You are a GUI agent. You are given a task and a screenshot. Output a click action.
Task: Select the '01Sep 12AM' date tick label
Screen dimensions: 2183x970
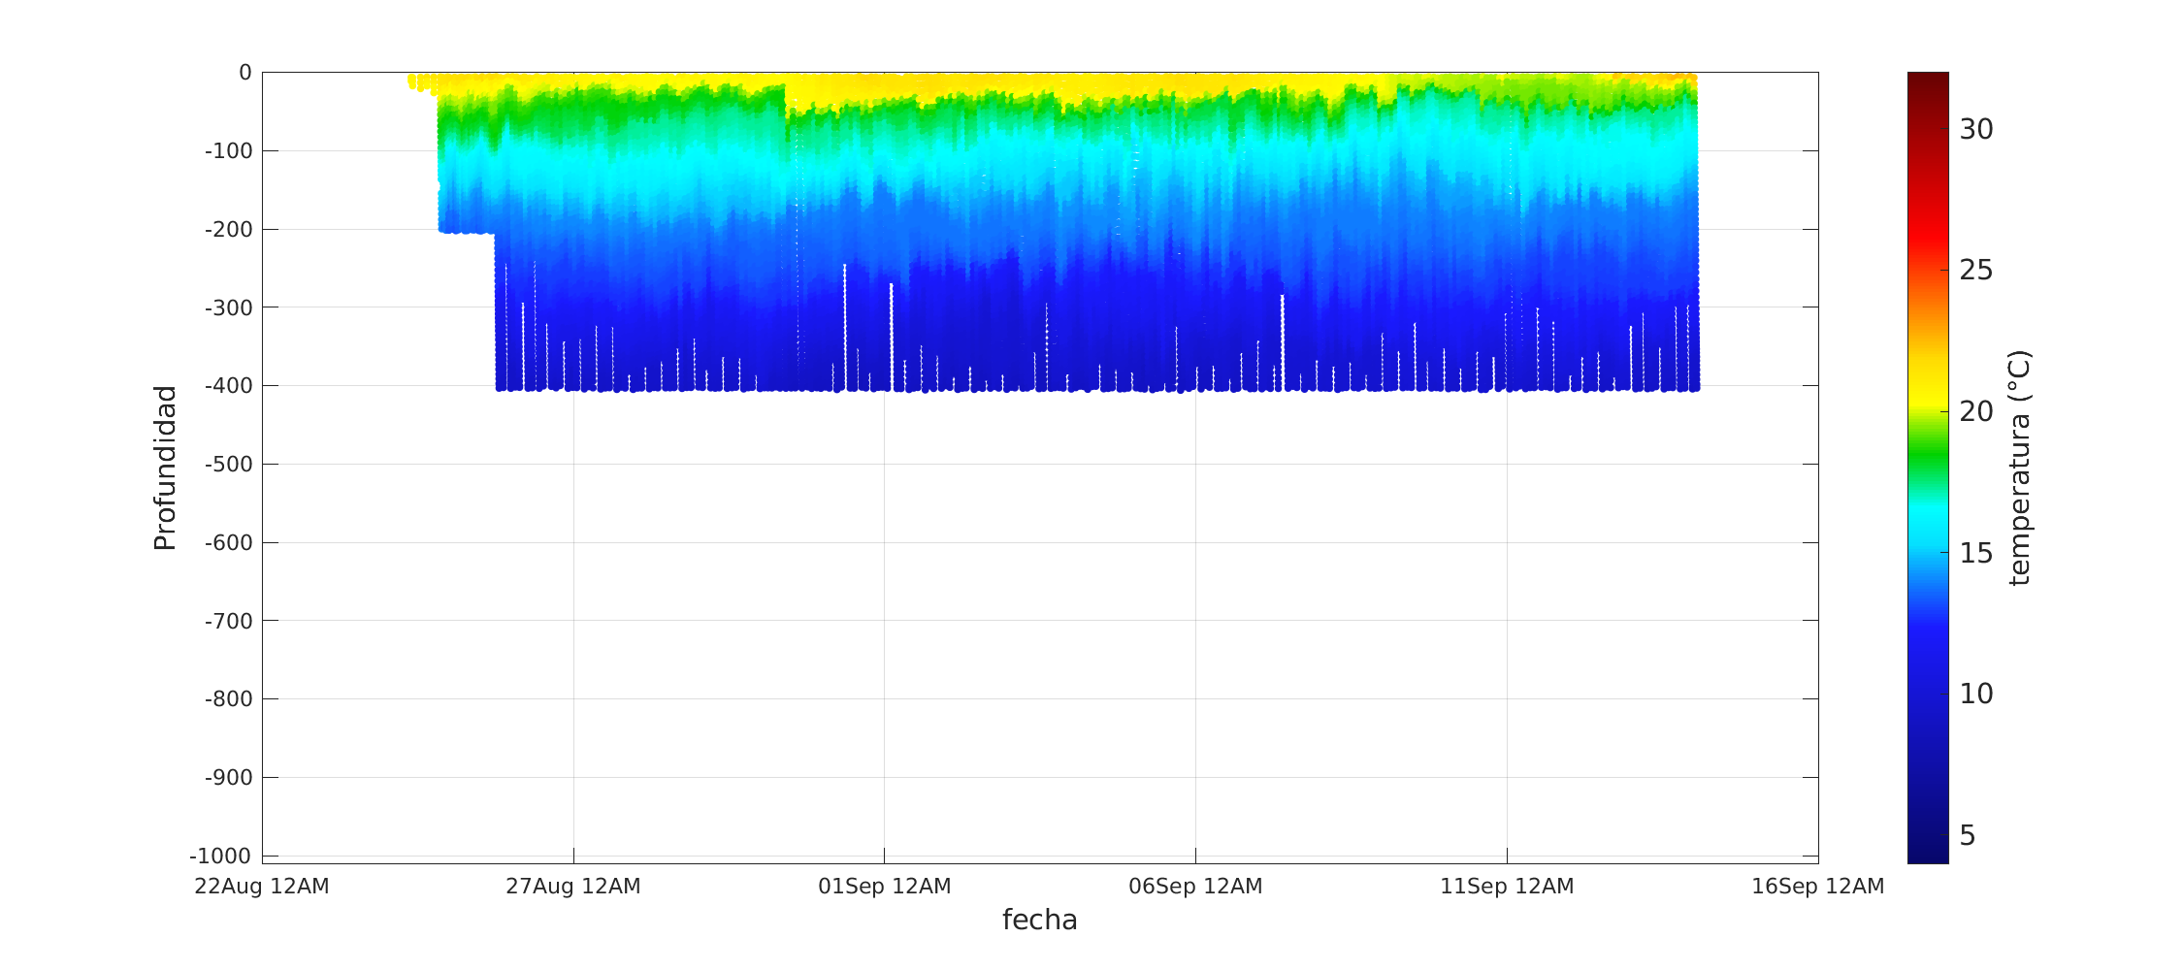884,887
